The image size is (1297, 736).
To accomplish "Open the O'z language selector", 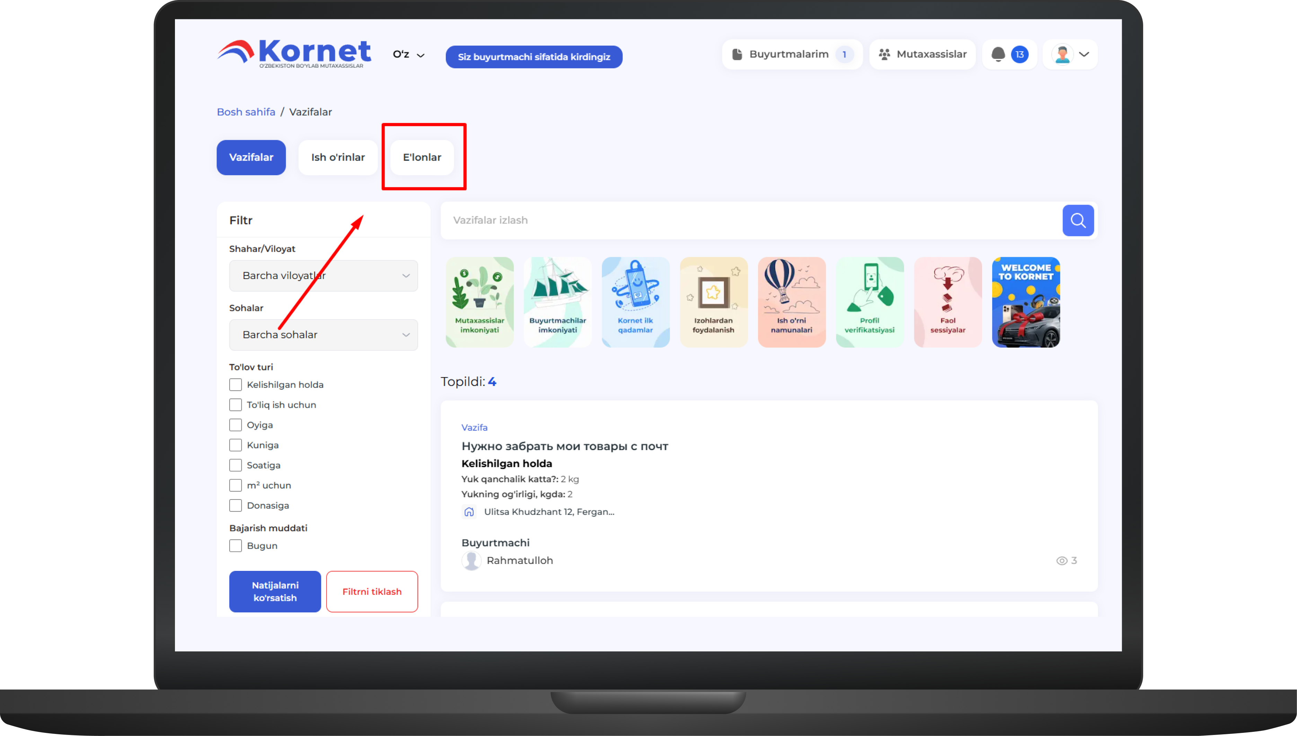I will (408, 55).
